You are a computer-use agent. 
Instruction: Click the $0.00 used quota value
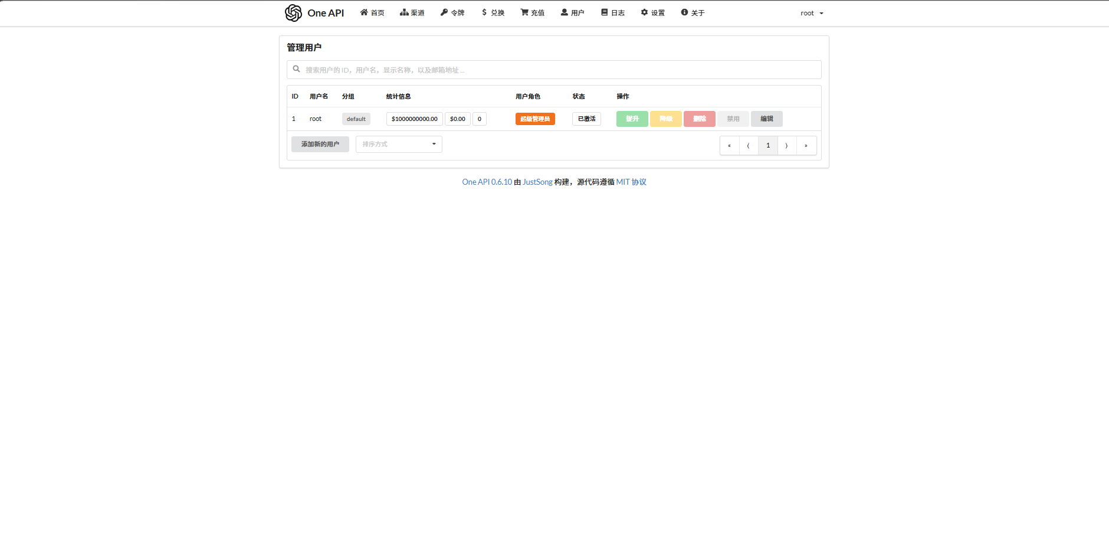(x=458, y=119)
